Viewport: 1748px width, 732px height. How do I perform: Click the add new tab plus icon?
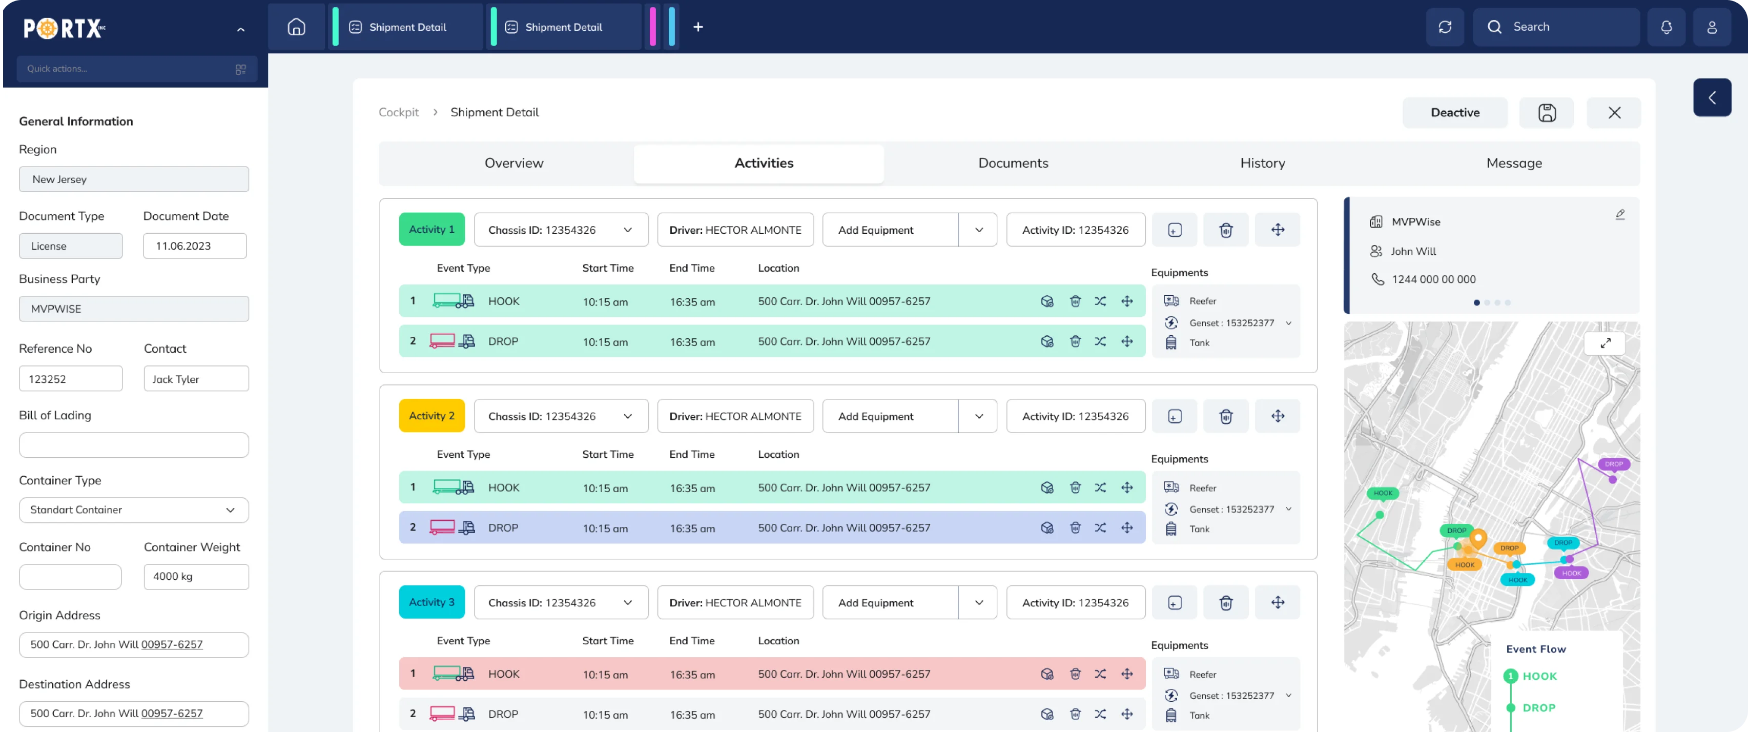pos(697,27)
